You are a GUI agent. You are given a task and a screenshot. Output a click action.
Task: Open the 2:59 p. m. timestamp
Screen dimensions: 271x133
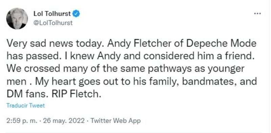tap(22, 121)
